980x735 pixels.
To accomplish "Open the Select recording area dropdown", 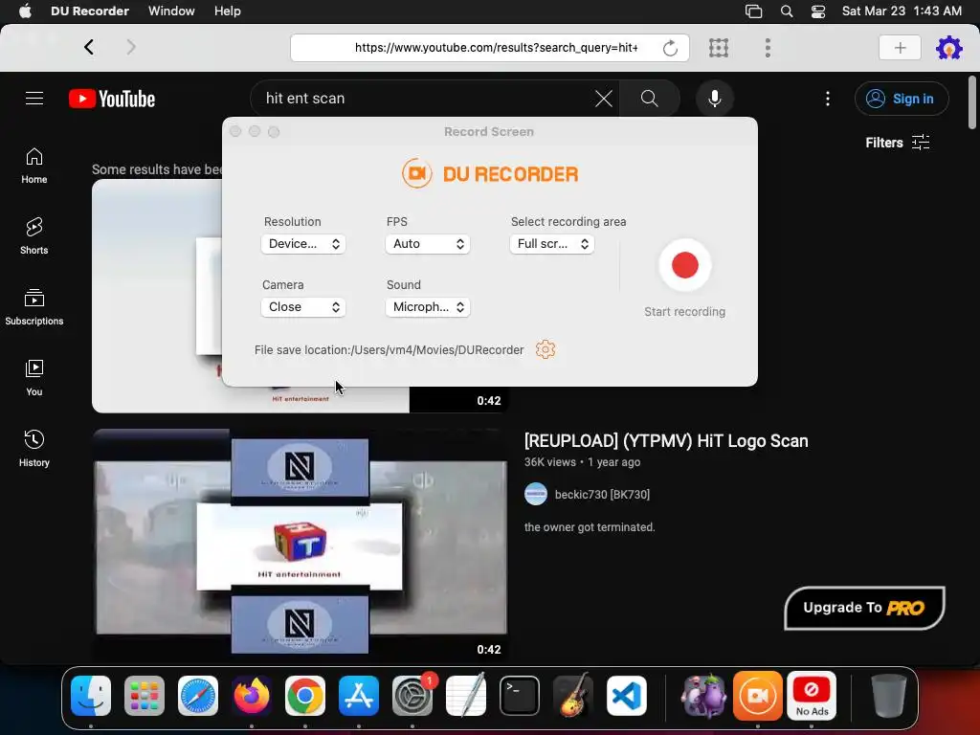I will pos(552,244).
